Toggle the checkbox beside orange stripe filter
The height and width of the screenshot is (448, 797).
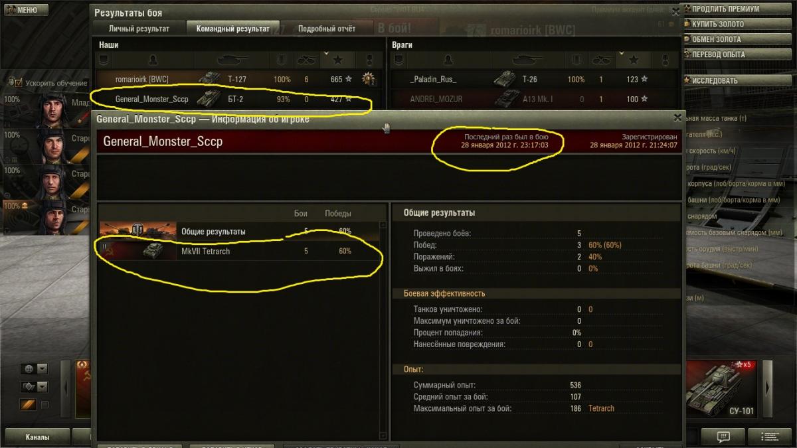[45, 404]
